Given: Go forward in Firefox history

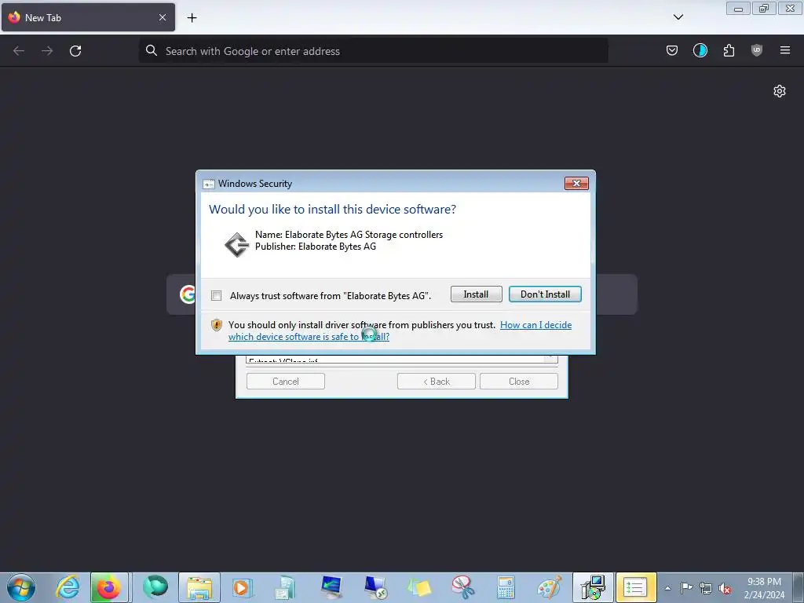Looking at the screenshot, I should pos(47,51).
